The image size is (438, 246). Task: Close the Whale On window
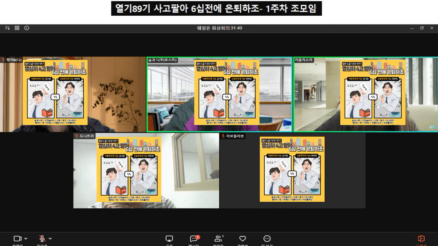(432, 28)
